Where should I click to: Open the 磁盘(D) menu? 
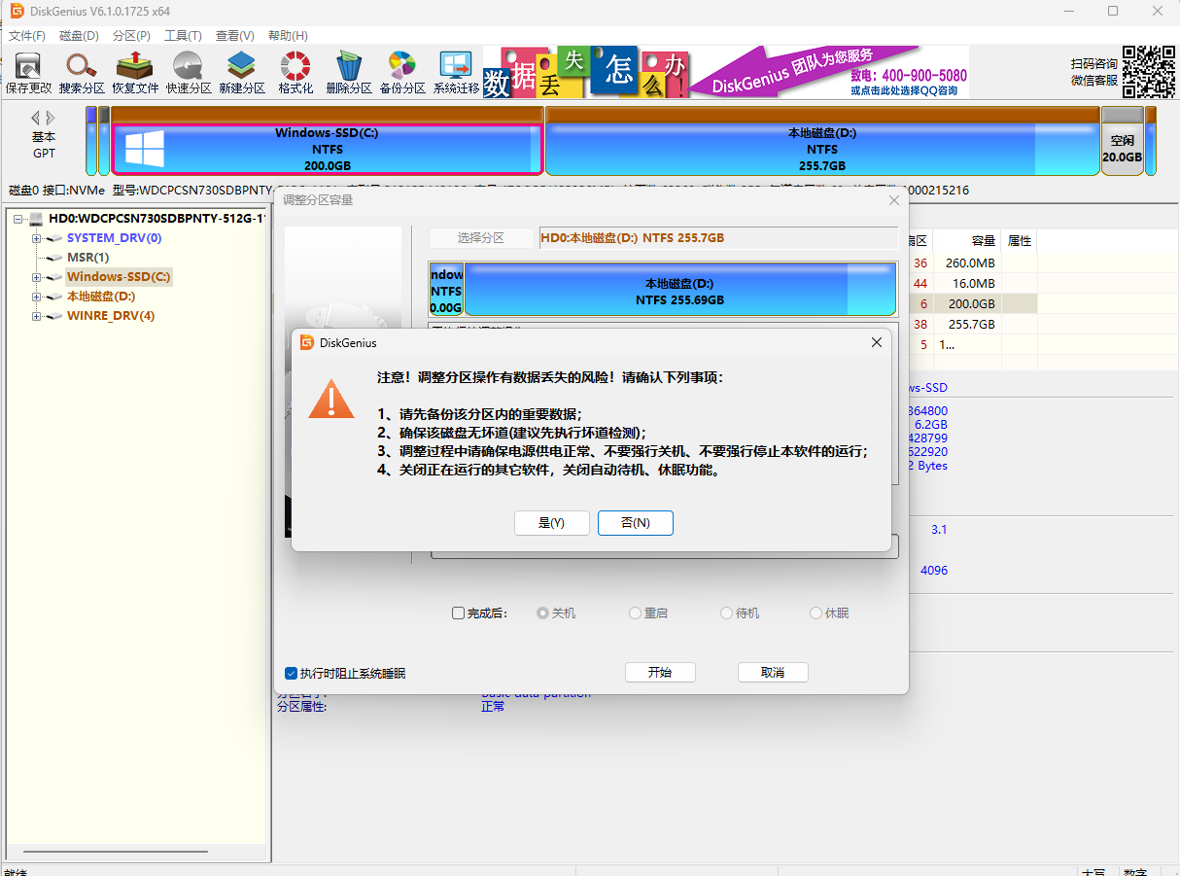click(x=79, y=36)
